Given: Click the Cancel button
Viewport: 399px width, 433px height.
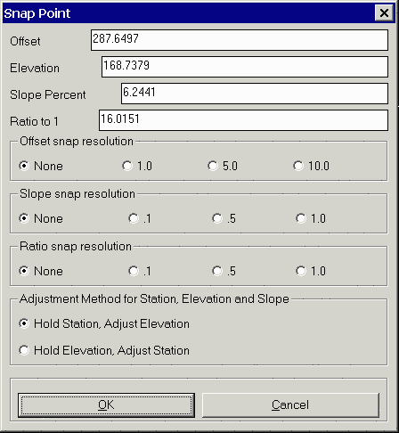Looking at the screenshot, I should tap(290, 405).
